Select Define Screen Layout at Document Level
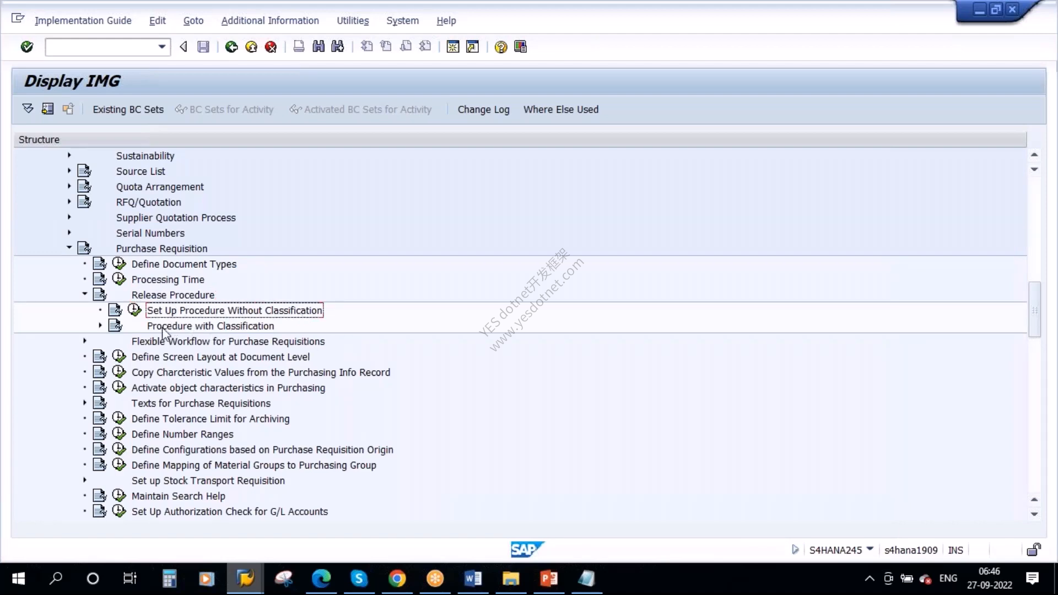1058x595 pixels. click(220, 357)
